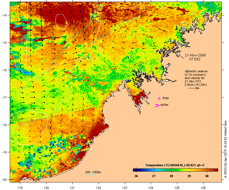
Task: Click the magenta Argo circle legend marker
Action: click(159, 98)
